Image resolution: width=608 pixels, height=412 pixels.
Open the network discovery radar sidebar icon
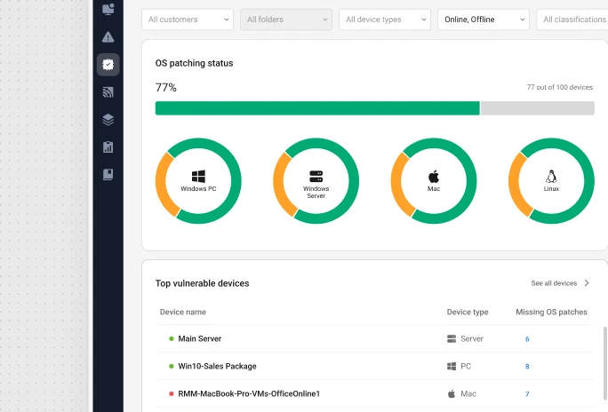coord(108,91)
